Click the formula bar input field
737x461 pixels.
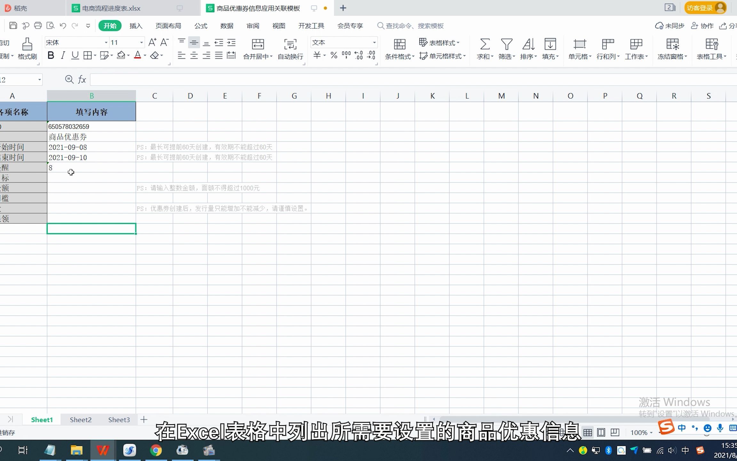coord(384,80)
